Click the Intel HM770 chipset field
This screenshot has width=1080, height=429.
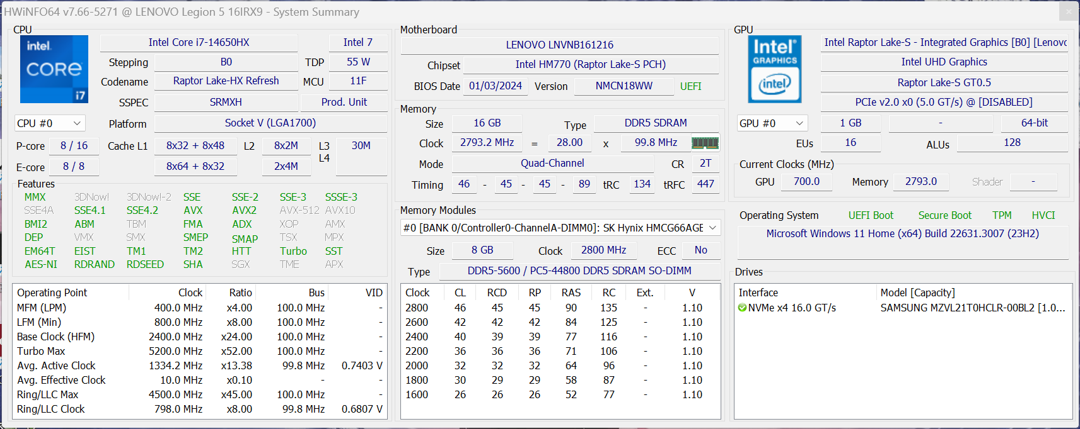pyautogui.click(x=591, y=65)
